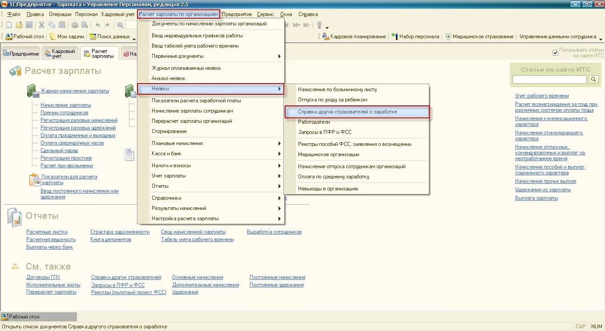Click the magnifier search button in ИТС panel
605x331 pixels.
pyautogui.click(x=593, y=79)
